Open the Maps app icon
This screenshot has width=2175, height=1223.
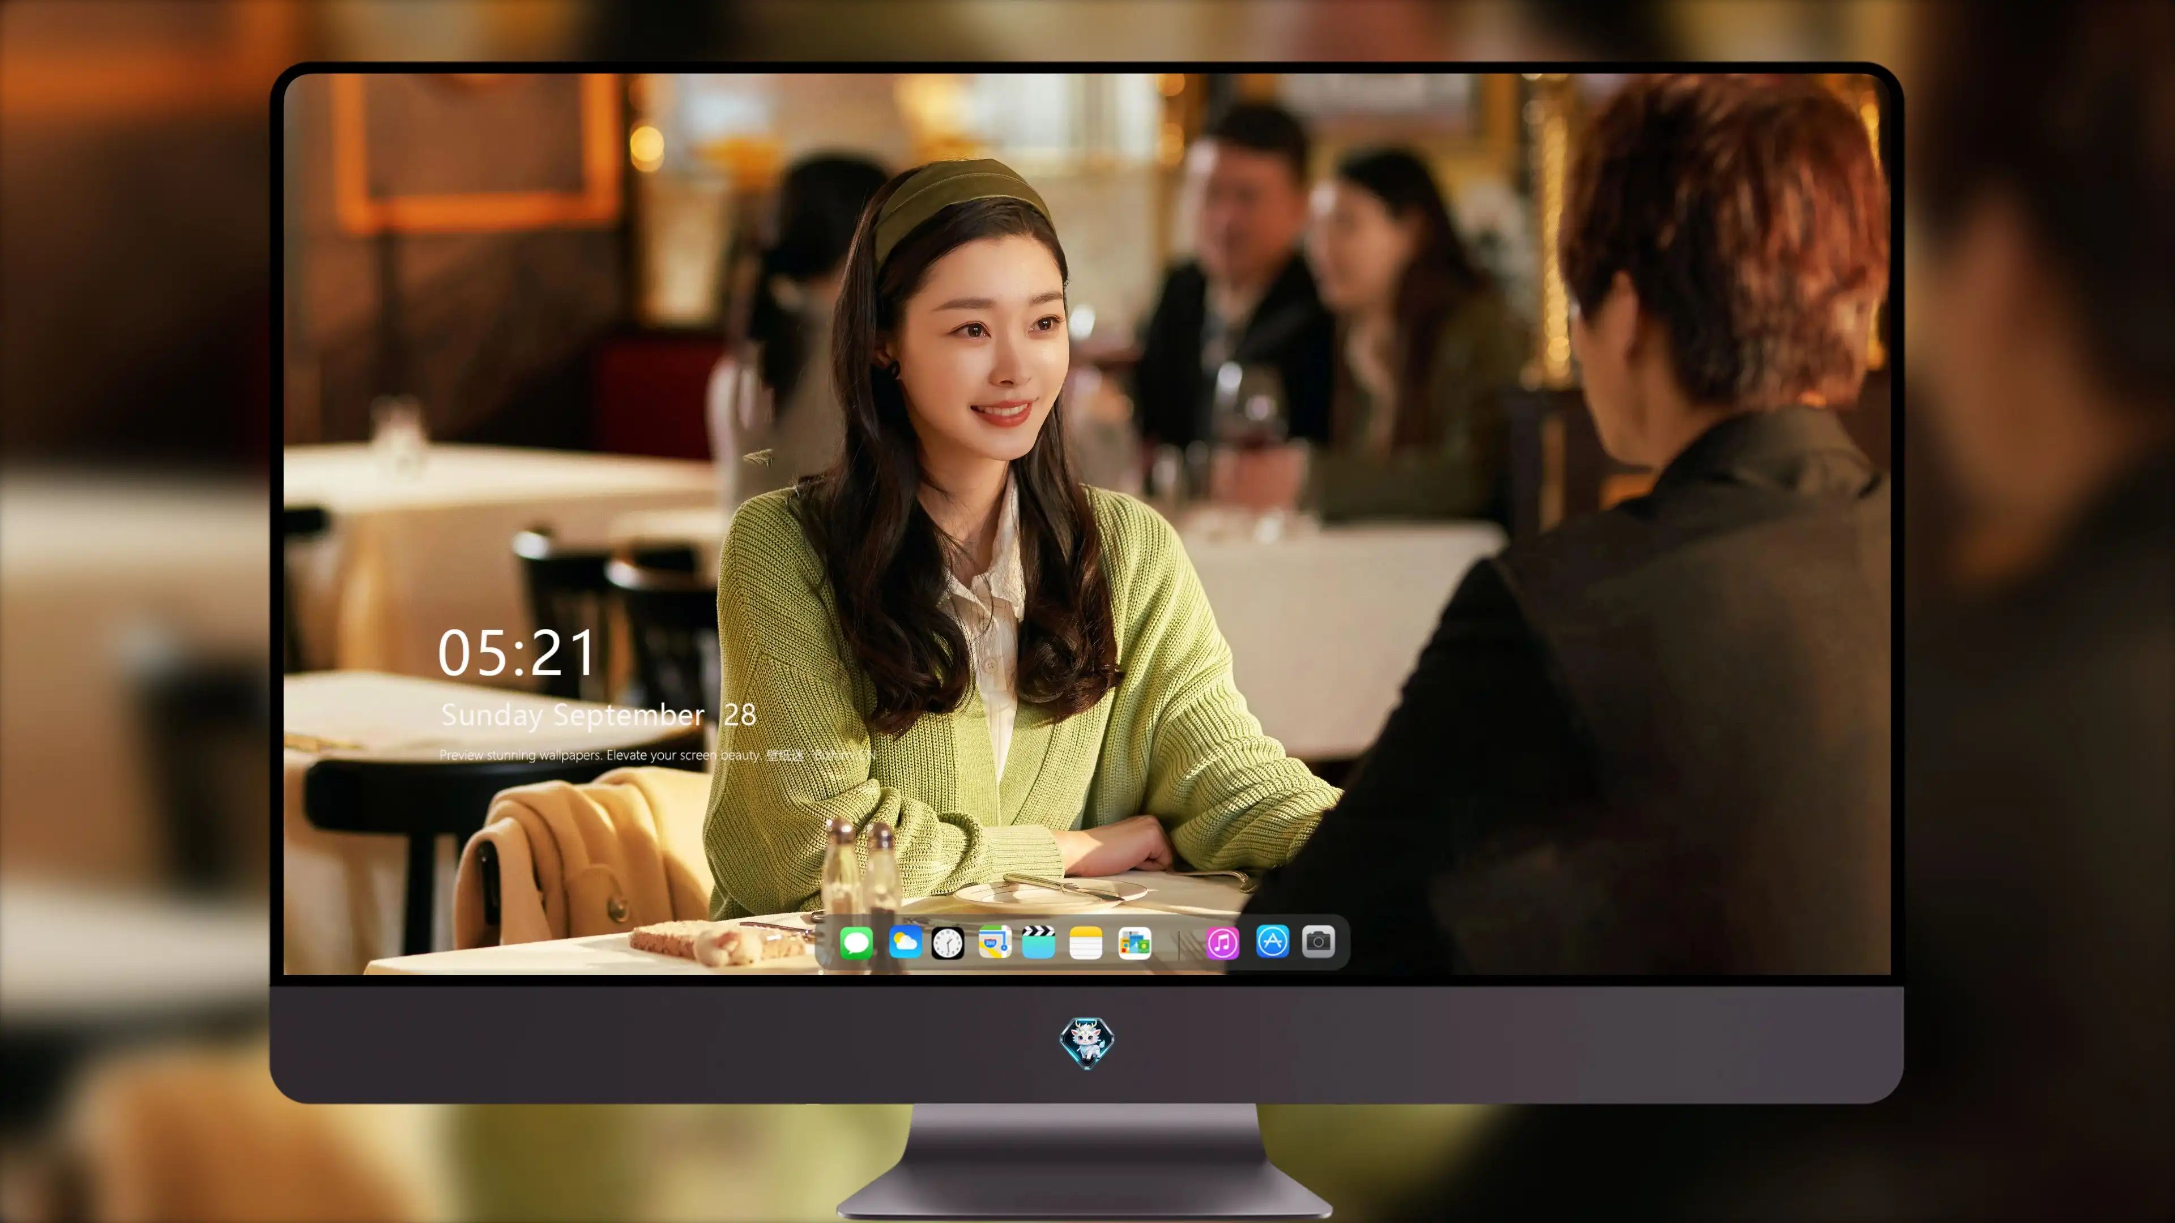[x=995, y=942]
